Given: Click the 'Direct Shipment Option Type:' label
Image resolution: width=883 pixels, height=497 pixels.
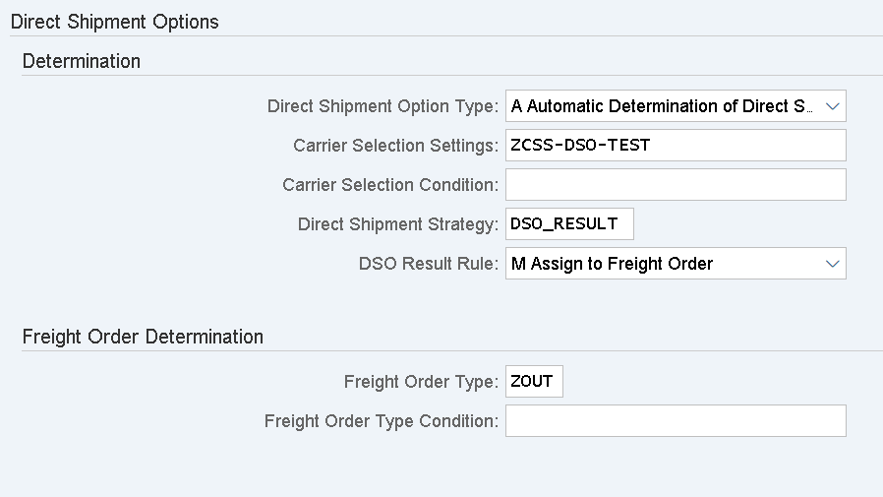Looking at the screenshot, I should click(383, 106).
